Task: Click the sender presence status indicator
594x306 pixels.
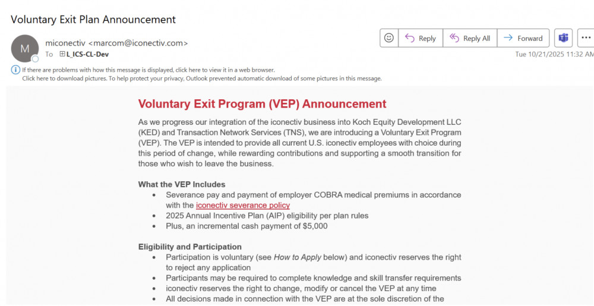Action: (35, 59)
